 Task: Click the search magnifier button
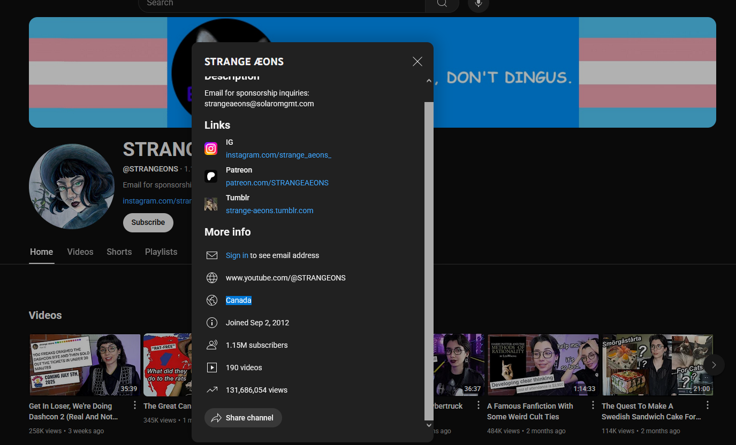coord(442,4)
